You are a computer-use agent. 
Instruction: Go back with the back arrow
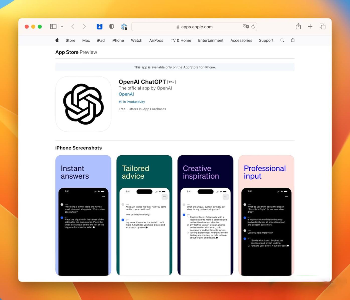click(x=73, y=26)
